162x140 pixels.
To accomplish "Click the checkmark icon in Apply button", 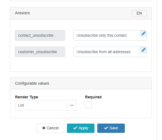I will point(75,128).
